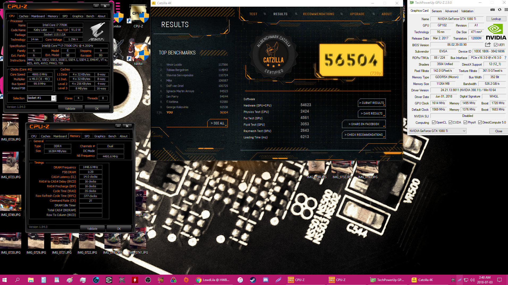Select the IMG_0729.JPG desktop thumbnail

point(36,244)
